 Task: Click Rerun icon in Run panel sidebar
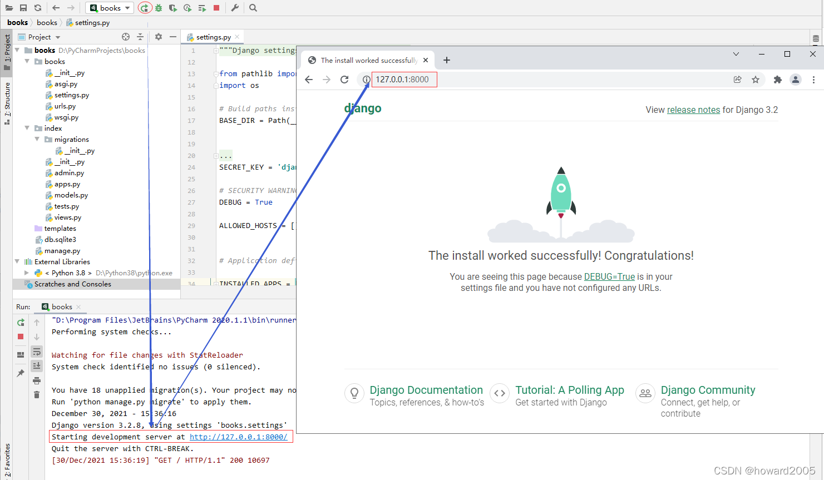click(21, 323)
